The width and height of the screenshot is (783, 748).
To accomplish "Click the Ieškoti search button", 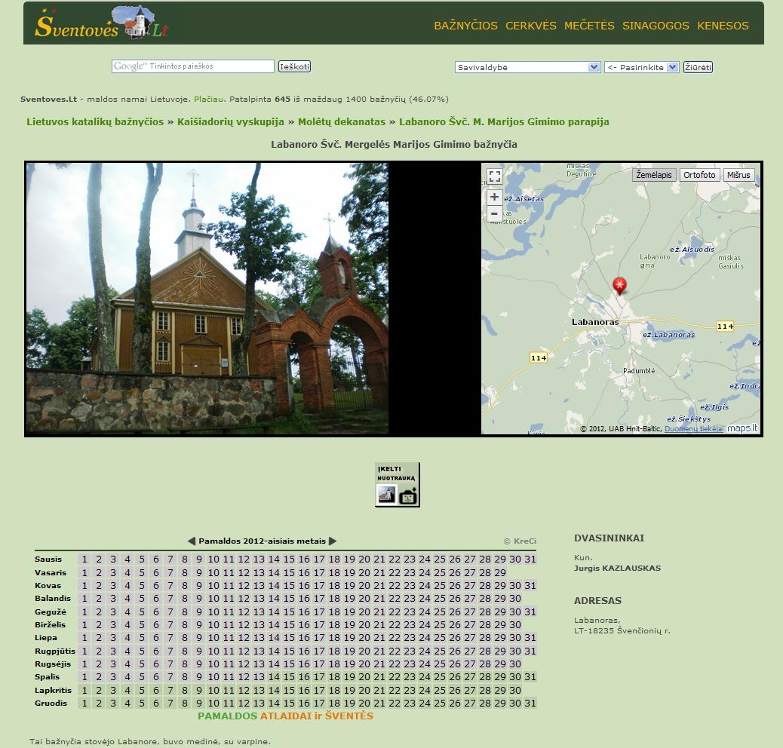I will tap(295, 66).
